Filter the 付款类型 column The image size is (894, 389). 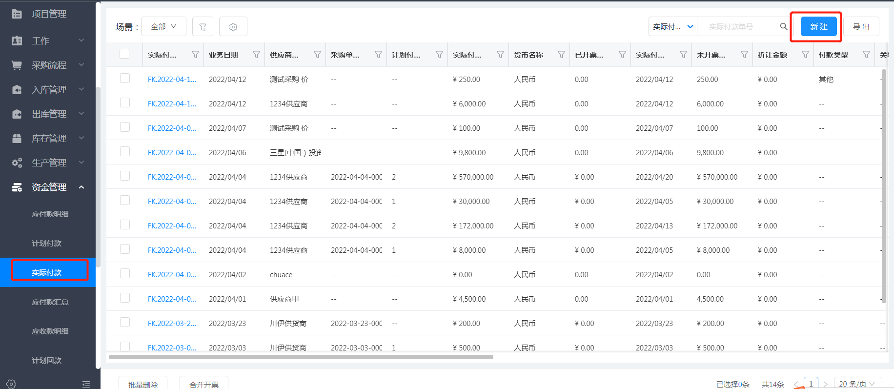866,55
